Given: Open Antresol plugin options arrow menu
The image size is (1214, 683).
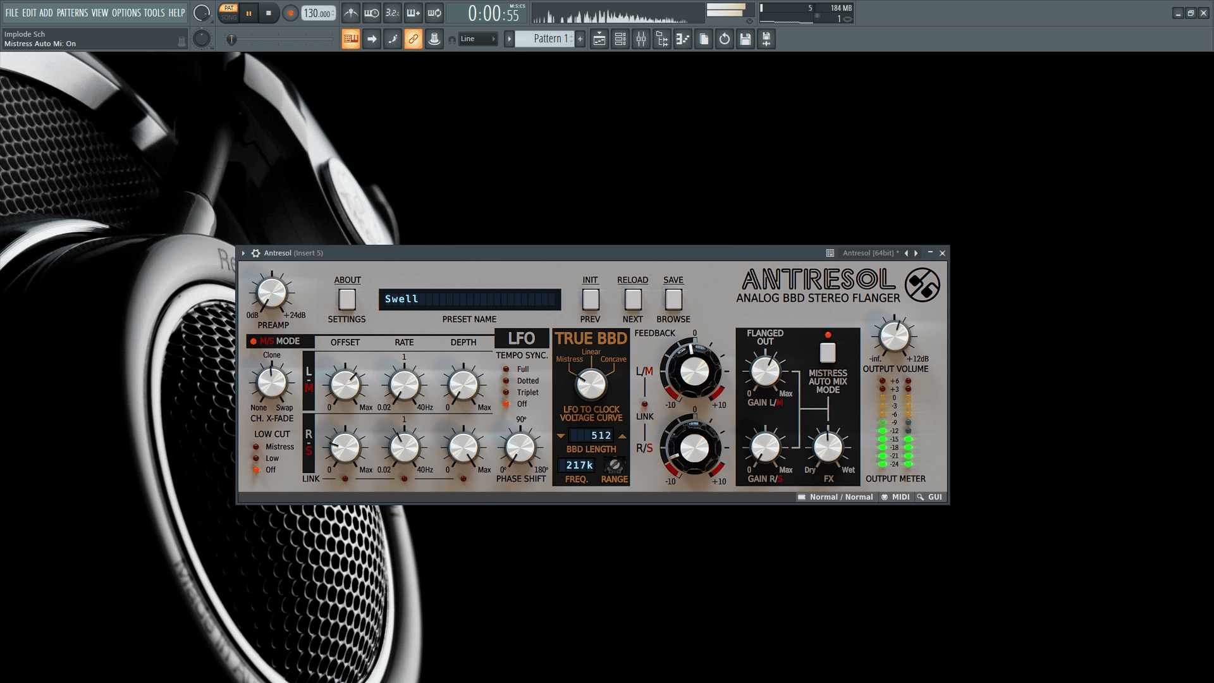Looking at the screenshot, I should pos(243,253).
